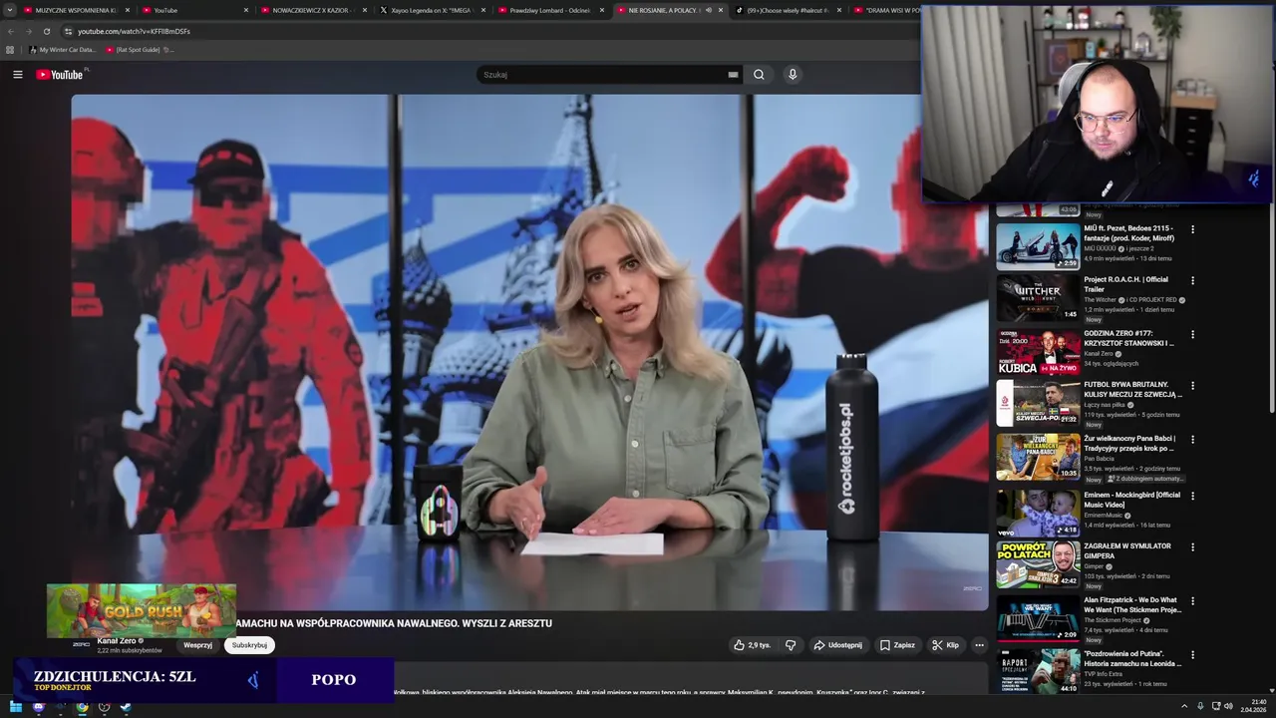The height and width of the screenshot is (718, 1276).
Task: Click the Zapisz save button
Action: click(x=897, y=645)
